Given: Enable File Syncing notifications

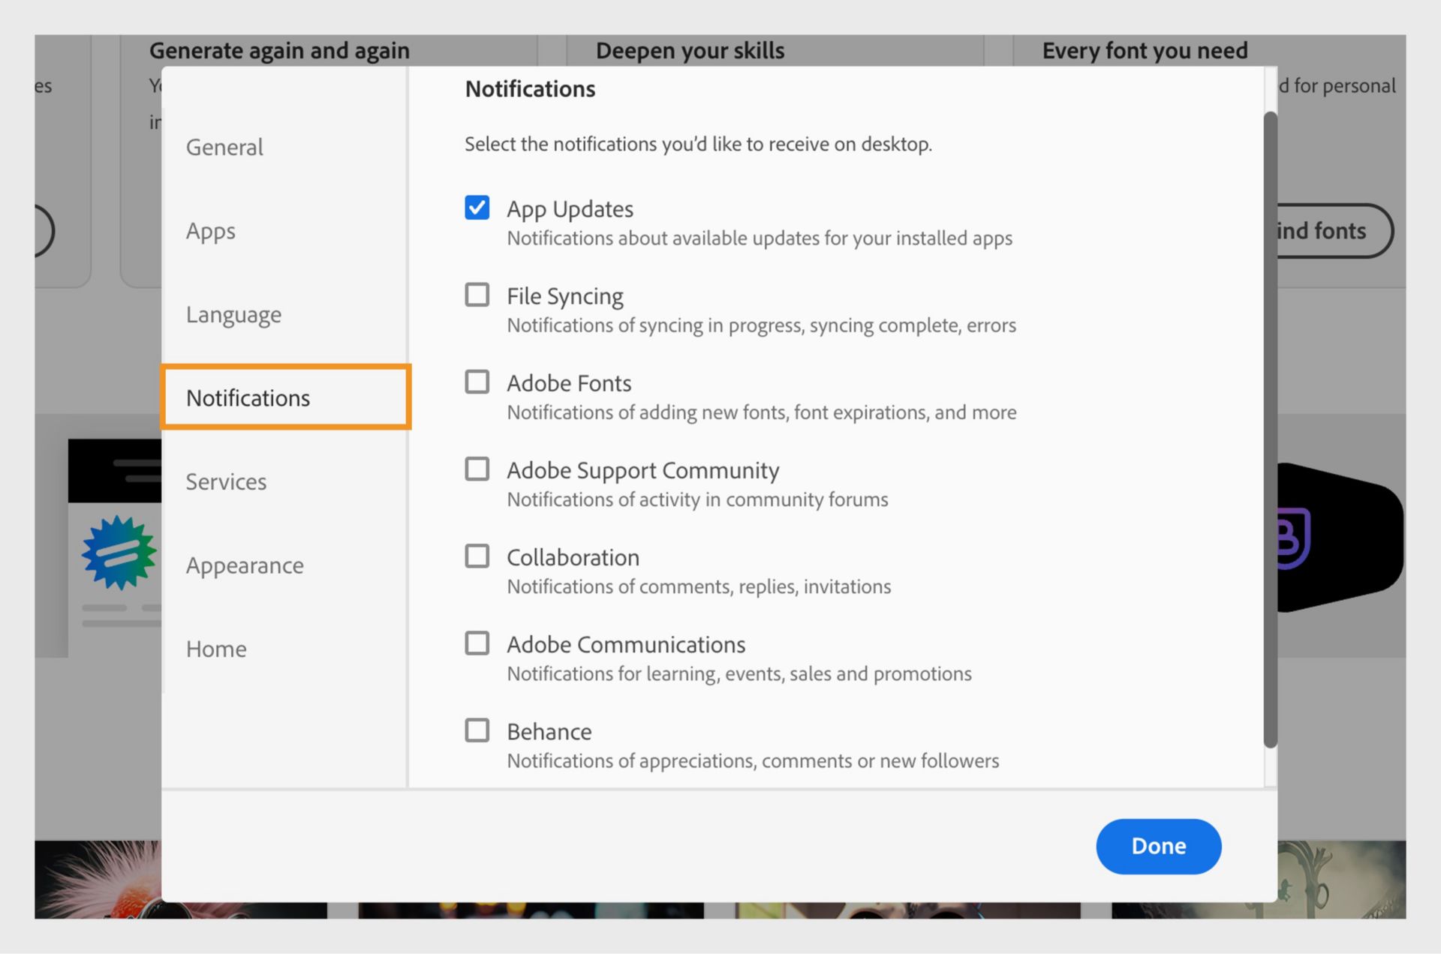Looking at the screenshot, I should pos(477,295).
